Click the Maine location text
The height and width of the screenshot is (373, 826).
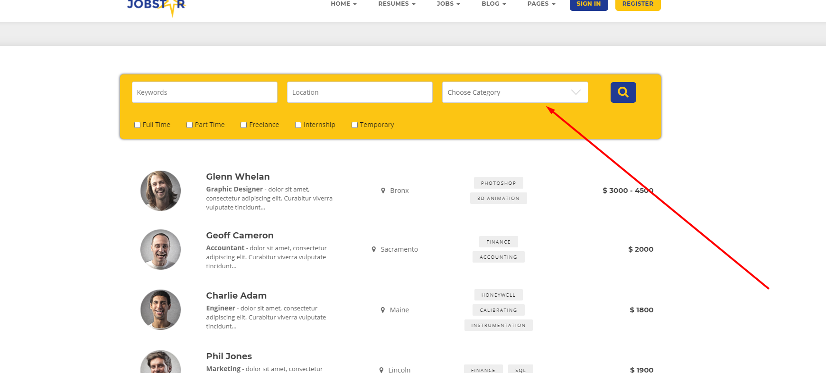[x=399, y=310]
